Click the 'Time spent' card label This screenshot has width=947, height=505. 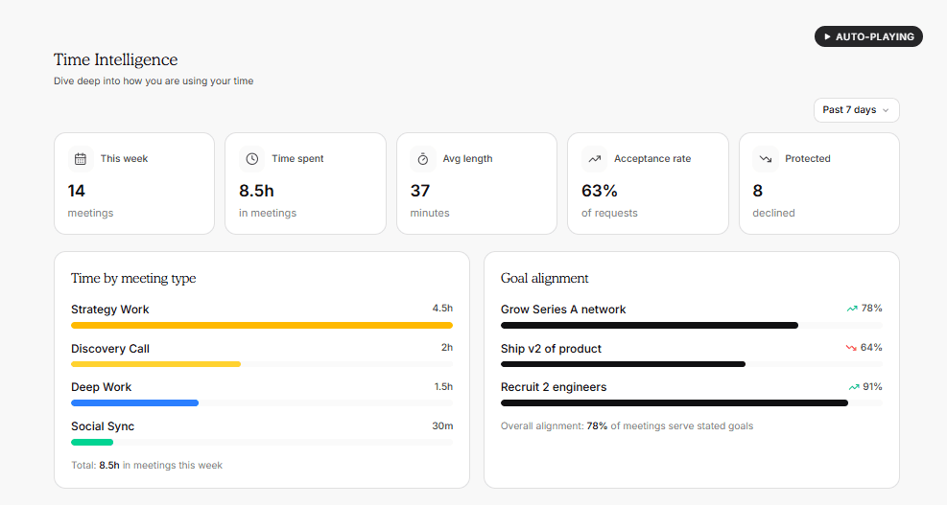tap(297, 159)
